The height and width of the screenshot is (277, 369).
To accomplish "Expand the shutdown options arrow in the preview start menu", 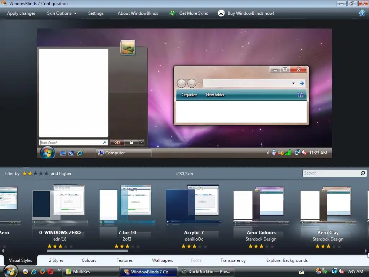I will point(141,142).
